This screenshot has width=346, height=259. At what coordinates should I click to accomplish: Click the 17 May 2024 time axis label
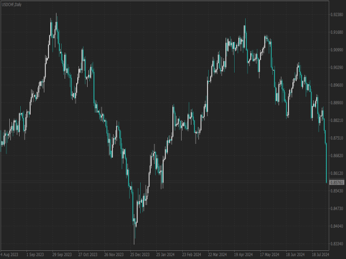tap(269, 254)
